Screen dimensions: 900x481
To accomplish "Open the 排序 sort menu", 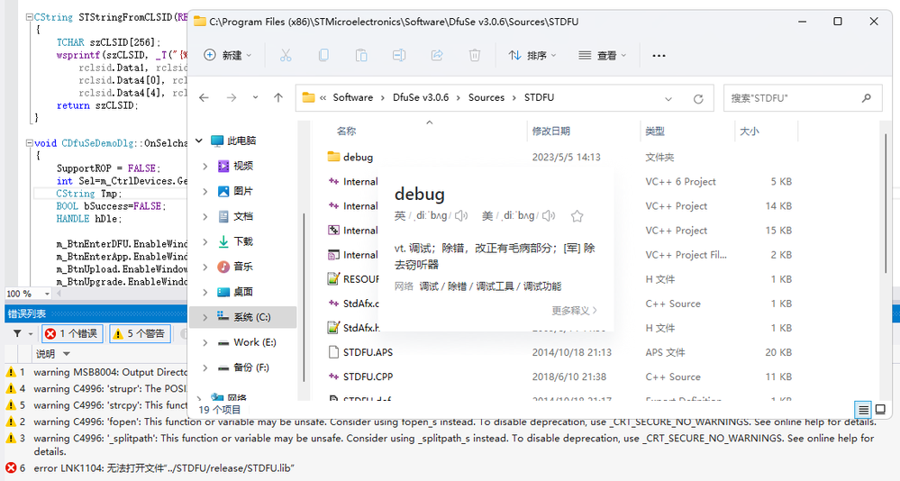I will click(x=532, y=55).
